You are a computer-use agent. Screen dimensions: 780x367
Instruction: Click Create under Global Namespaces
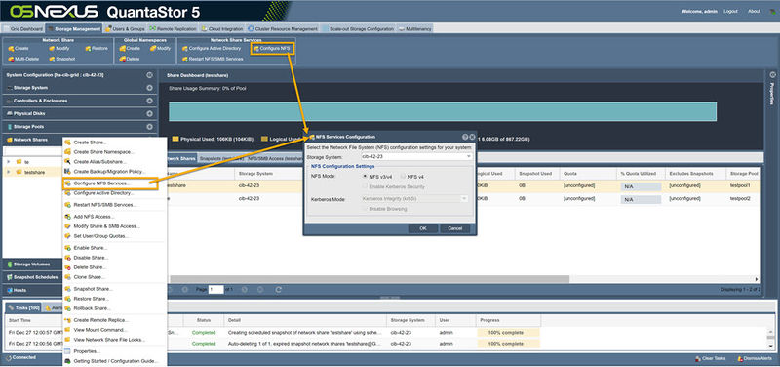point(130,48)
